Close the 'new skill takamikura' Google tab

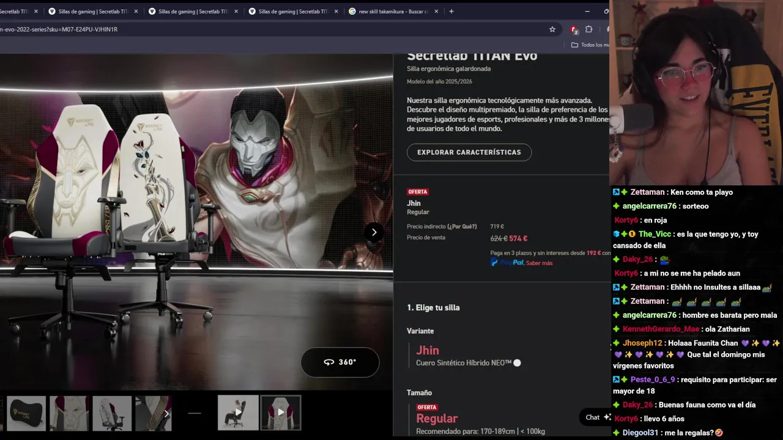pyautogui.click(x=436, y=11)
